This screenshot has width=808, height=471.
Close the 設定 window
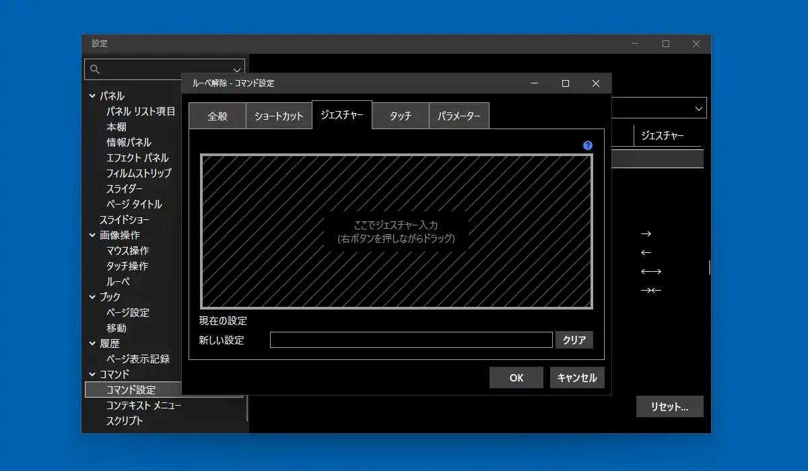click(696, 44)
